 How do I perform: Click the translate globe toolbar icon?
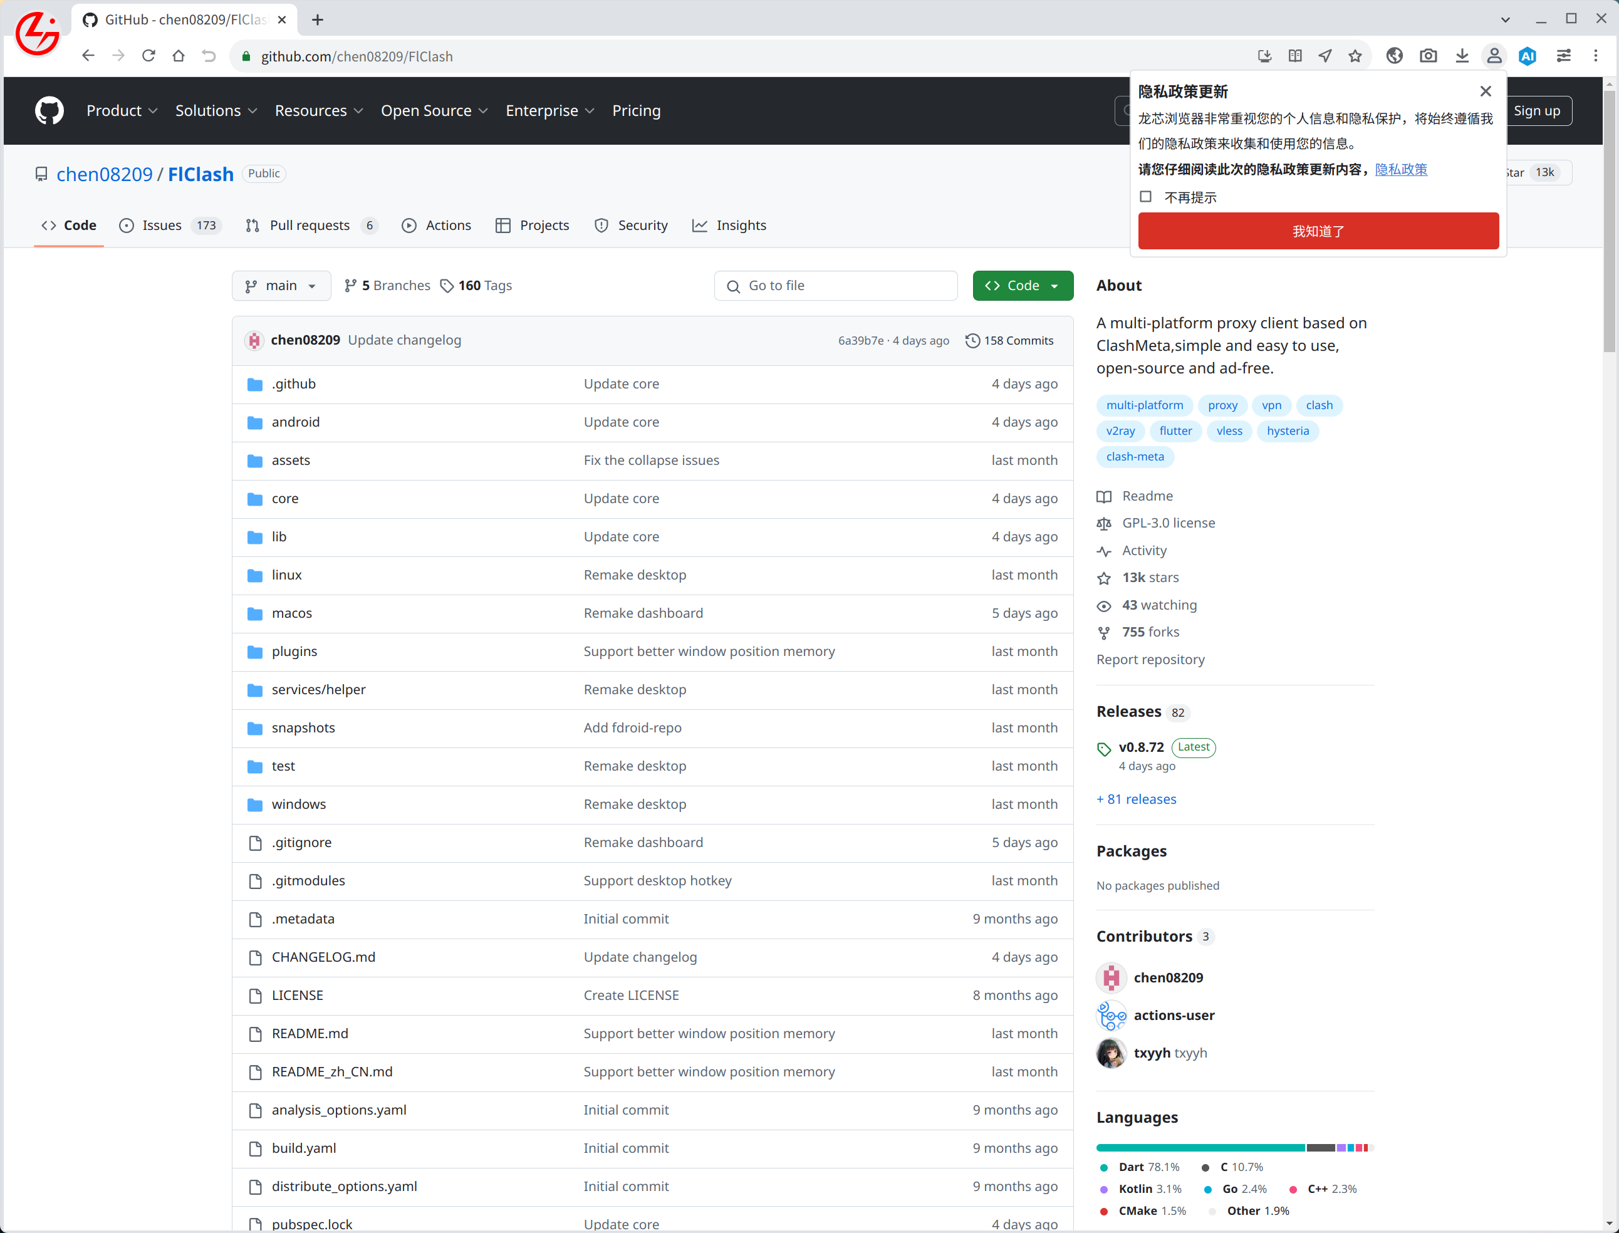pyautogui.click(x=1395, y=56)
